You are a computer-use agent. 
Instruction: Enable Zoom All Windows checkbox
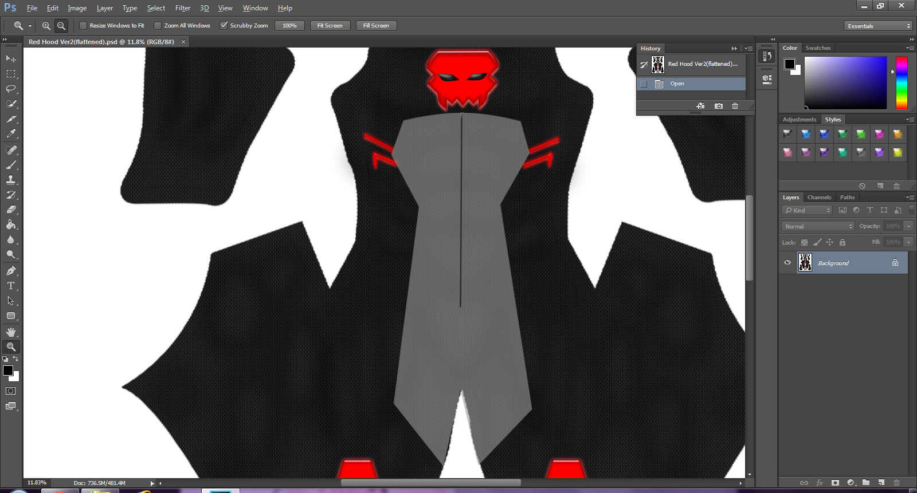pos(158,26)
